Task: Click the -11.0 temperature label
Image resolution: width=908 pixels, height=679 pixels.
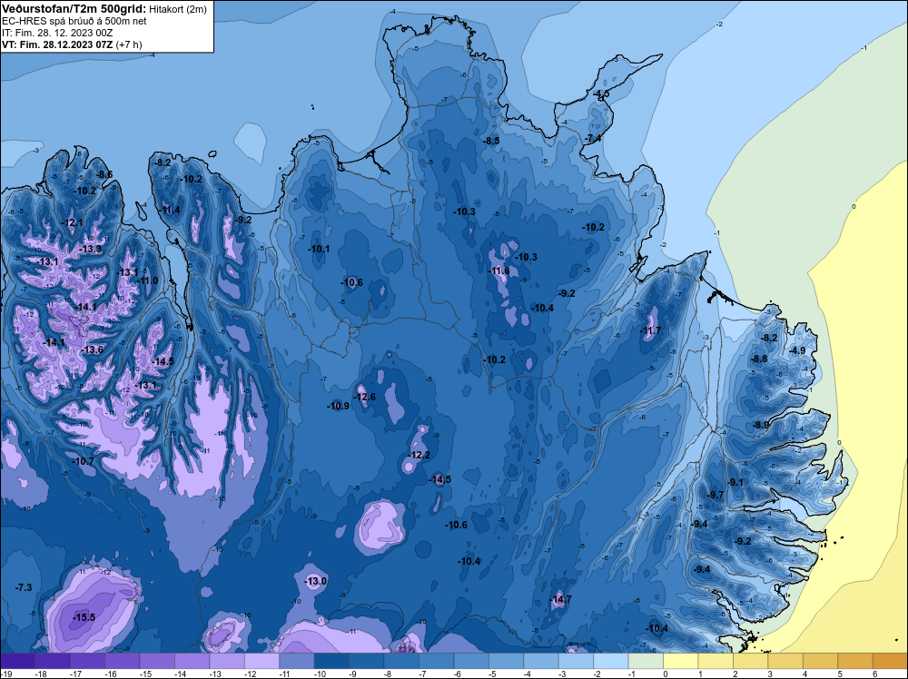Action: coord(146,280)
